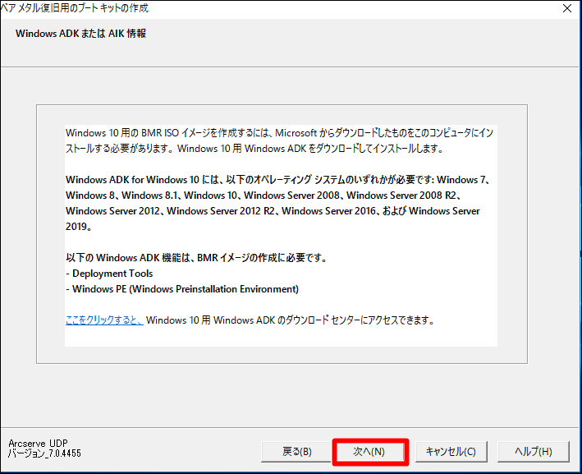Screen dimensions: 582x474
Task: Close the boot kit creation dialog
Action: tap(566, 8)
